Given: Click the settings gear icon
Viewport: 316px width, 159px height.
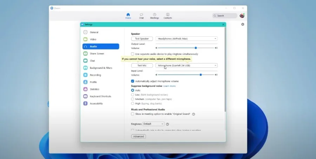Looking at the screenshot, I should pos(243,24).
